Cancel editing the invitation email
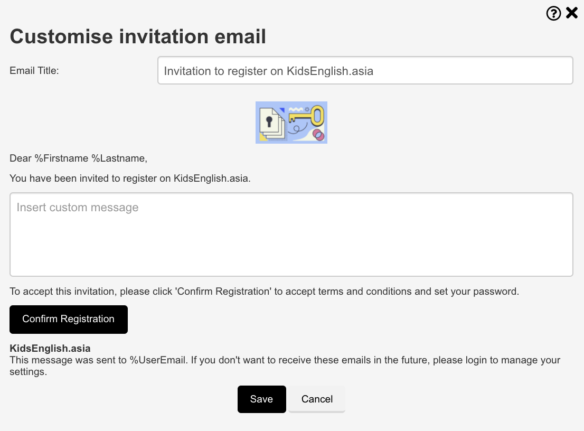The width and height of the screenshot is (584, 431). (317, 399)
